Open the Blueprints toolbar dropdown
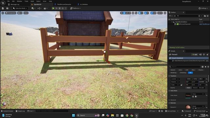The height and width of the screenshot is (118, 210). pos(39,8)
